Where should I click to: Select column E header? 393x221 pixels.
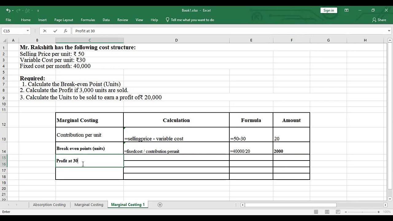click(x=251, y=40)
